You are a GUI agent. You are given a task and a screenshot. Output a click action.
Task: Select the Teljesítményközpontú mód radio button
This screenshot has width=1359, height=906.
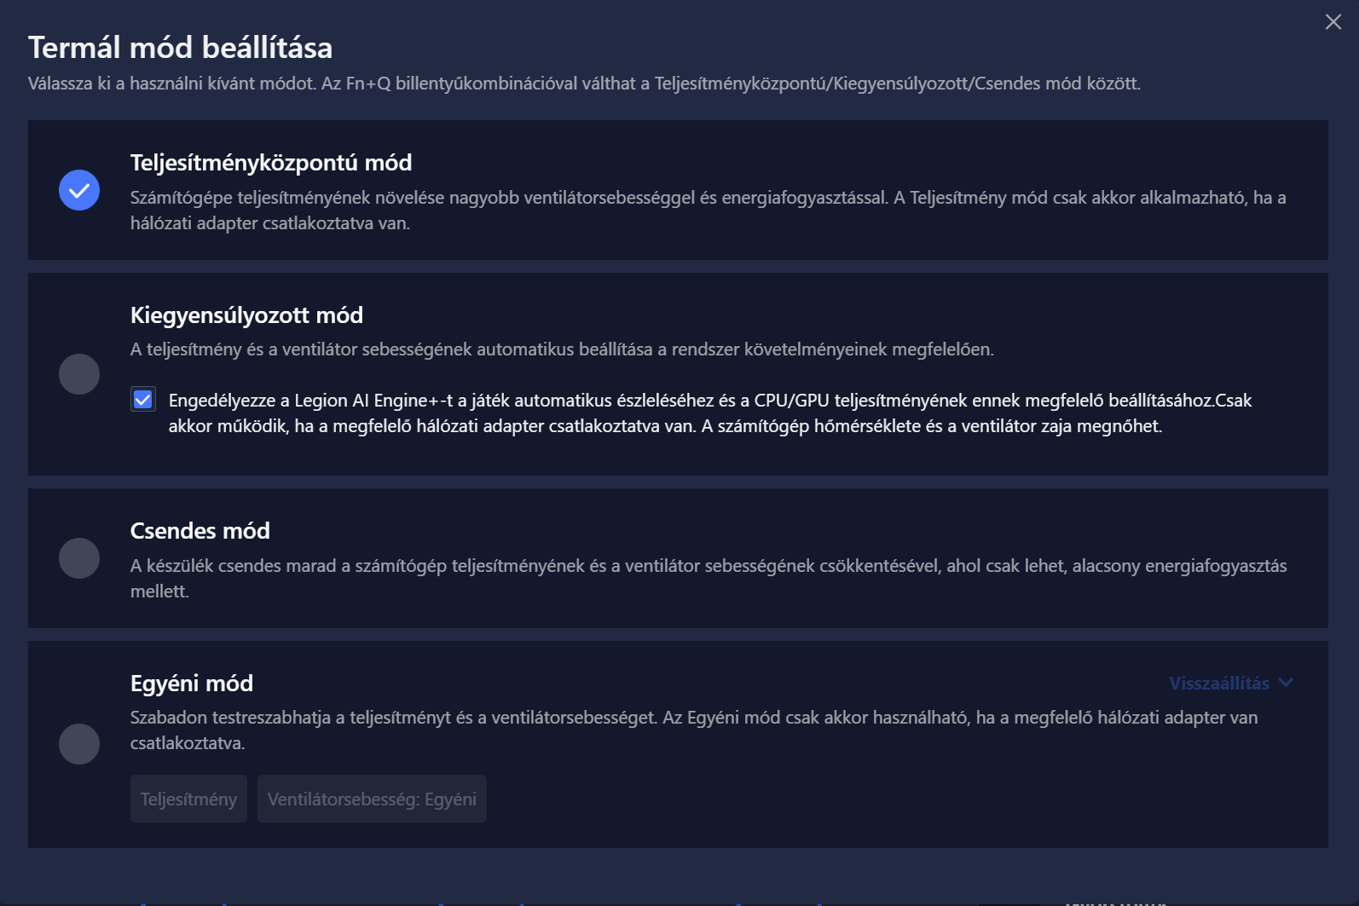click(79, 190)
